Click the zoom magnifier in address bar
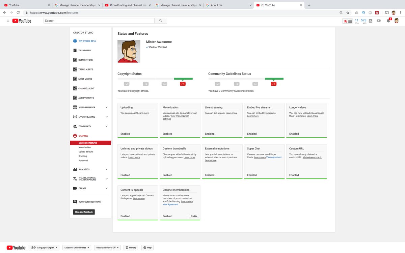Image resolution: width=405 pixels, height=253 pixels. tap(341, 12)
